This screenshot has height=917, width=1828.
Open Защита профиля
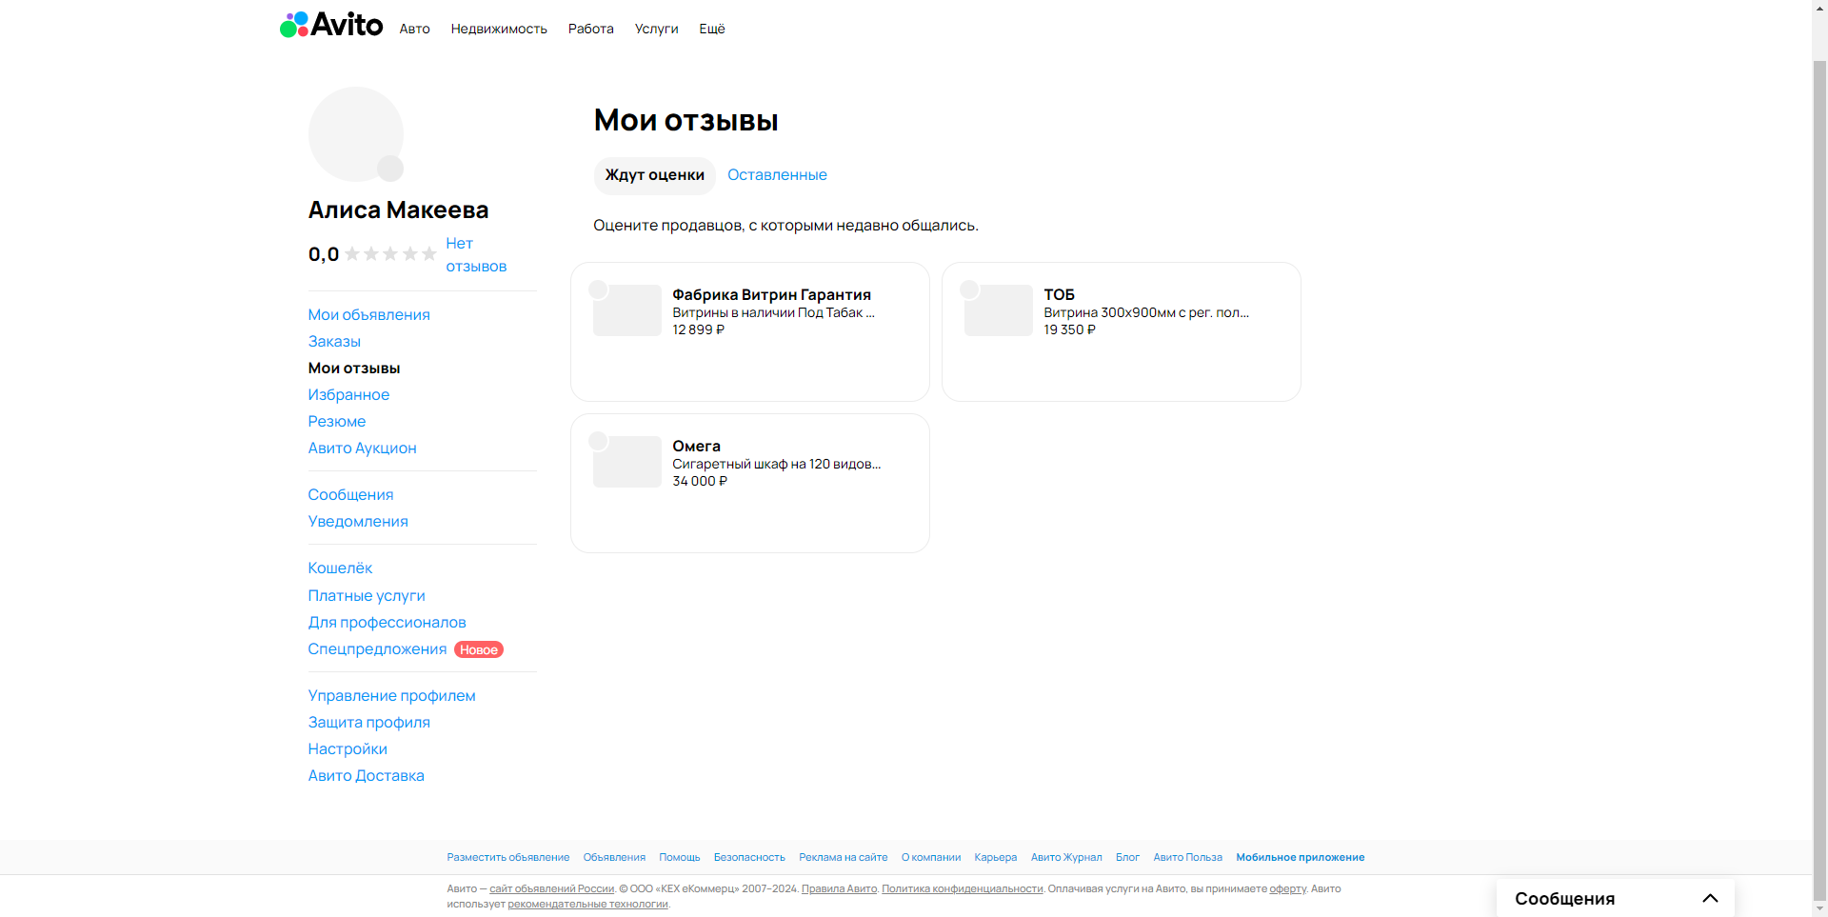pyautogui.click(x=368, y=723)
